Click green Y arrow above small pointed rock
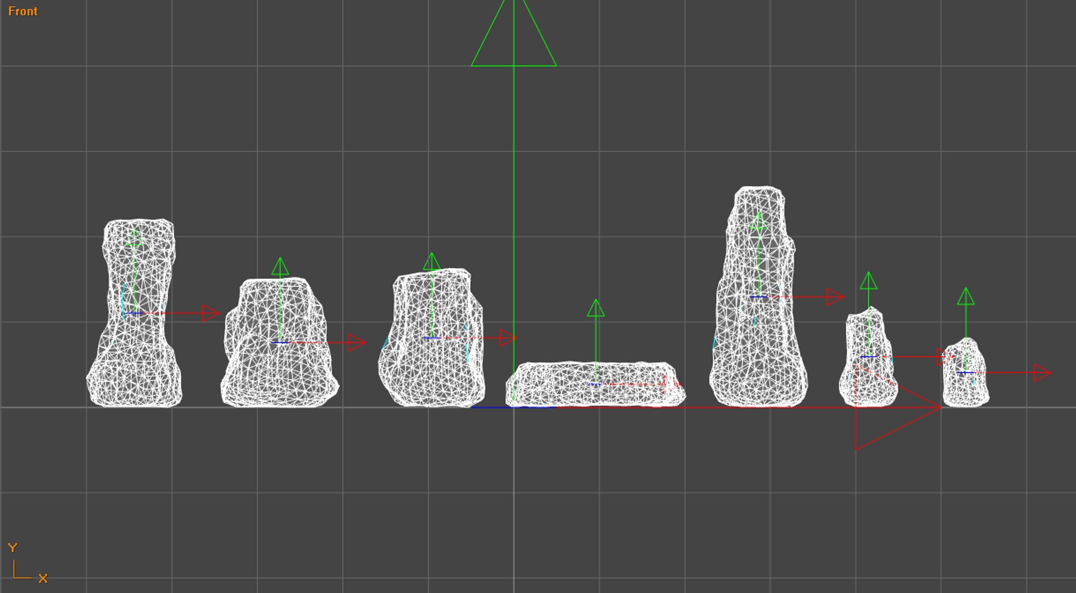The height and width of the screenshot is (593, 1076). coord(869,281)
